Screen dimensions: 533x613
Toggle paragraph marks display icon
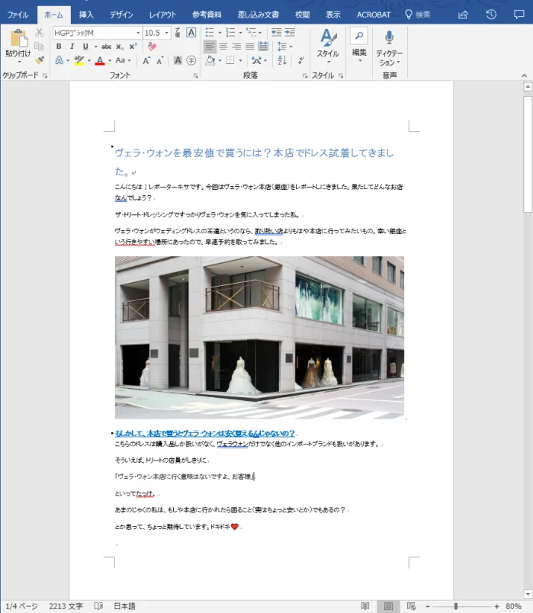[301, 60]
